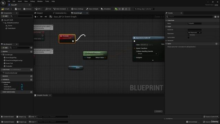The image size is (220, 124).
Task: Open My Blueprint panel settings gear
Action: click(31, 48)
